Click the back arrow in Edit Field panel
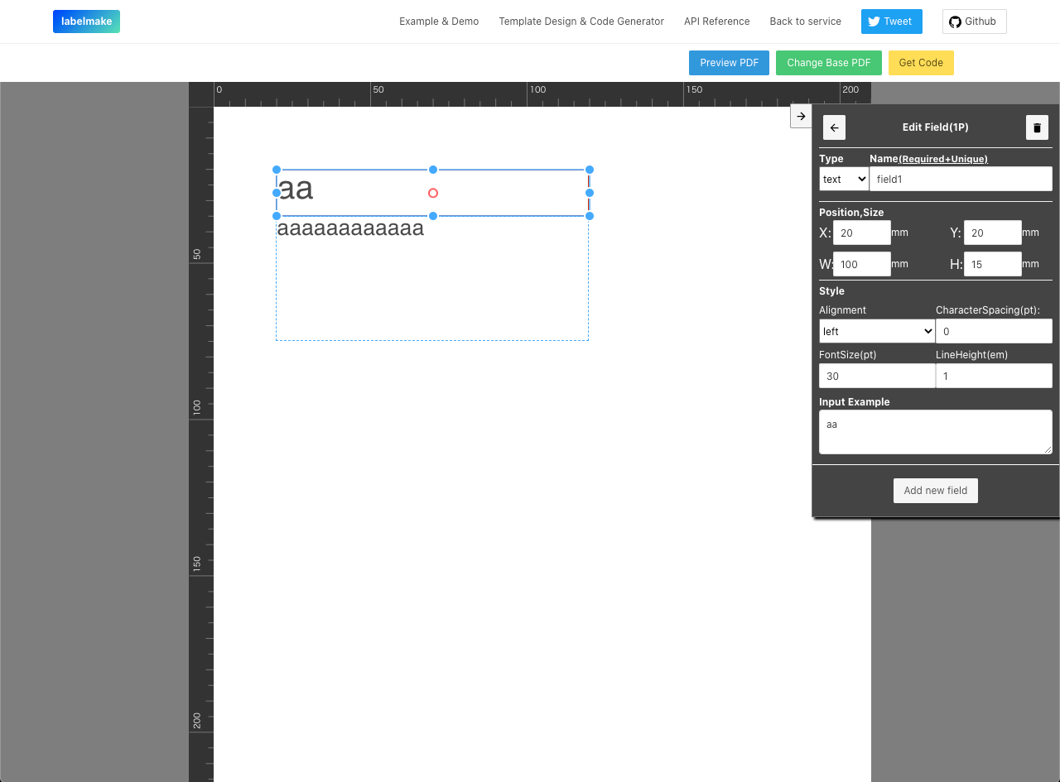Screen dimensions: 1060x782 (834, 127)
